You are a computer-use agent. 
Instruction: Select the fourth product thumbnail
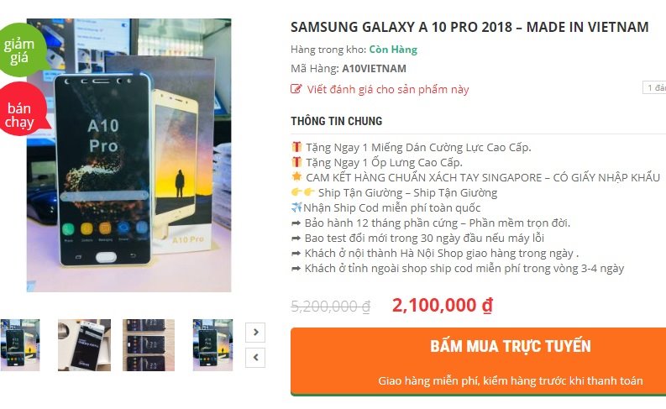212,345
